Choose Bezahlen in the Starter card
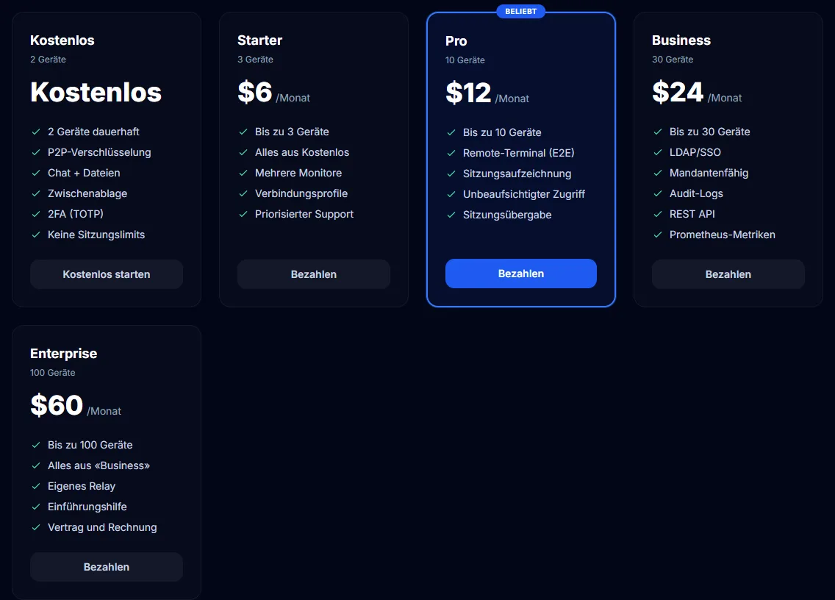 tap(314, 274)
